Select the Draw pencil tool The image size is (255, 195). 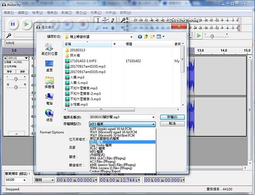point(113,20)
